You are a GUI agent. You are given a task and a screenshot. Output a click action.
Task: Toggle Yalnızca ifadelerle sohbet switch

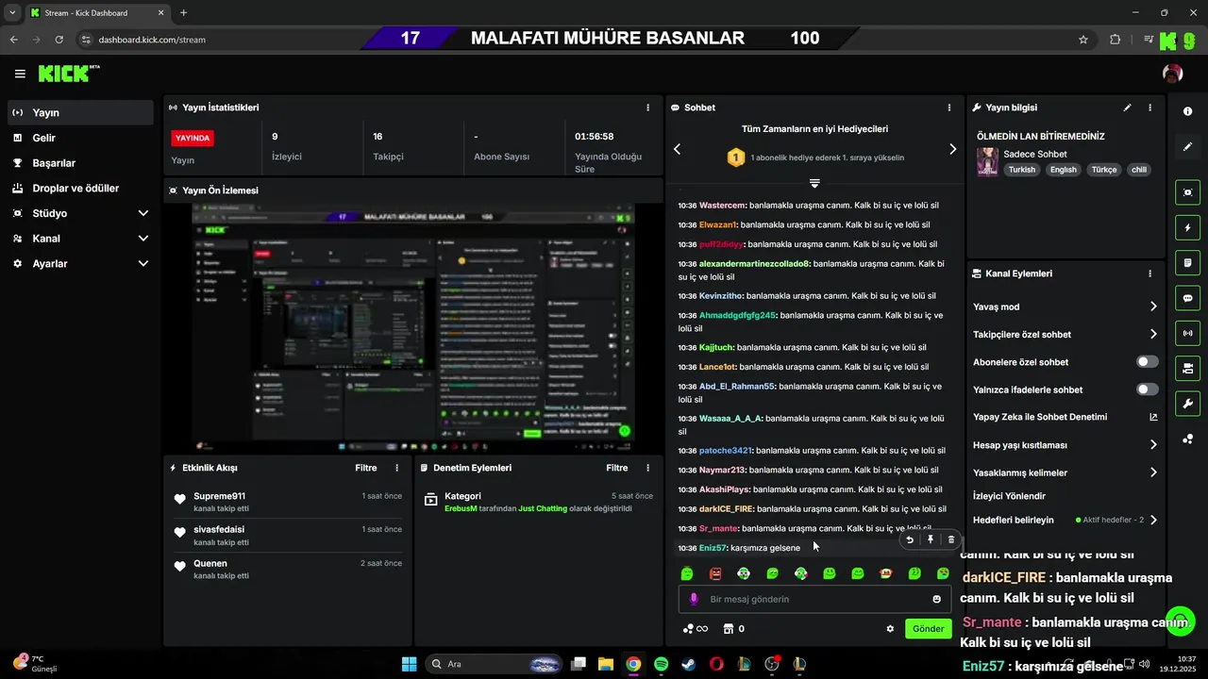[x=1148, y=389]
